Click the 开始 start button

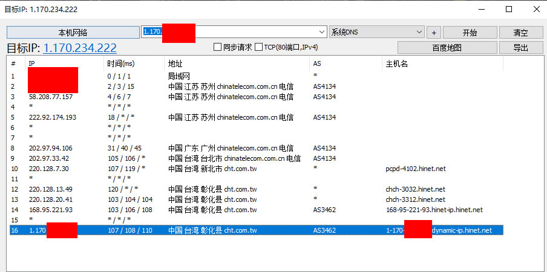[x=469, y=33]
